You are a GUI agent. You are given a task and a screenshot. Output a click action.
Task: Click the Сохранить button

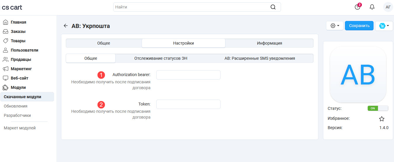point(359,26)
